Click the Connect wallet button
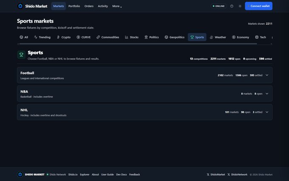 pos(258,6)
